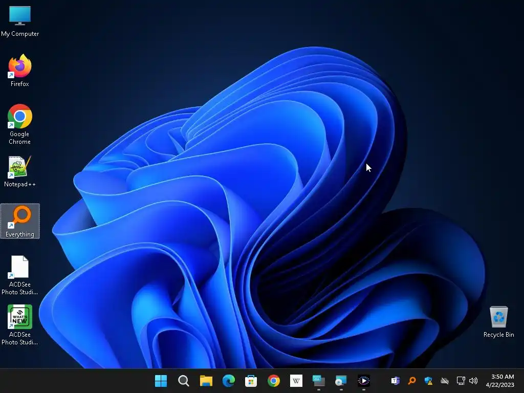
Task: Launch Chrome from the taskbar
Action: tap(274, 381)
